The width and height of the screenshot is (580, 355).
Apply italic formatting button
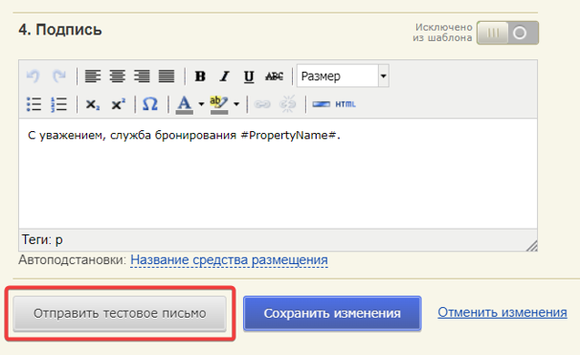[225, 77]
